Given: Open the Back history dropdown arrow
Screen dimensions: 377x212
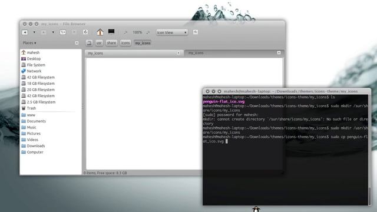Looking at the screenshot, I should 34,32.
